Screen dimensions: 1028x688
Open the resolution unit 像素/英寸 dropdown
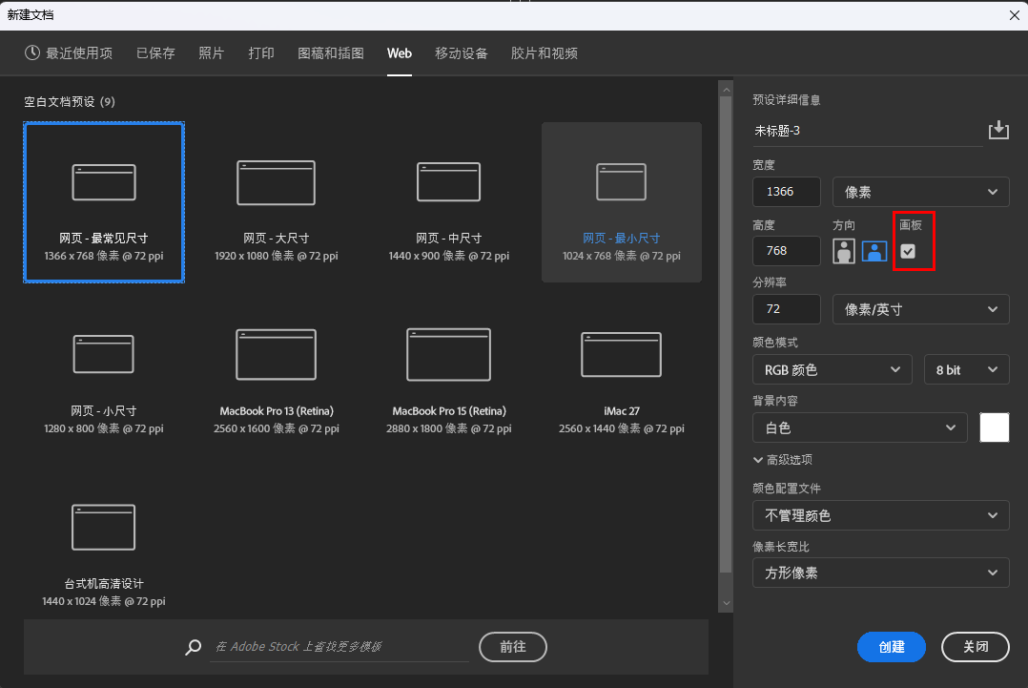(x=920, y=309)
